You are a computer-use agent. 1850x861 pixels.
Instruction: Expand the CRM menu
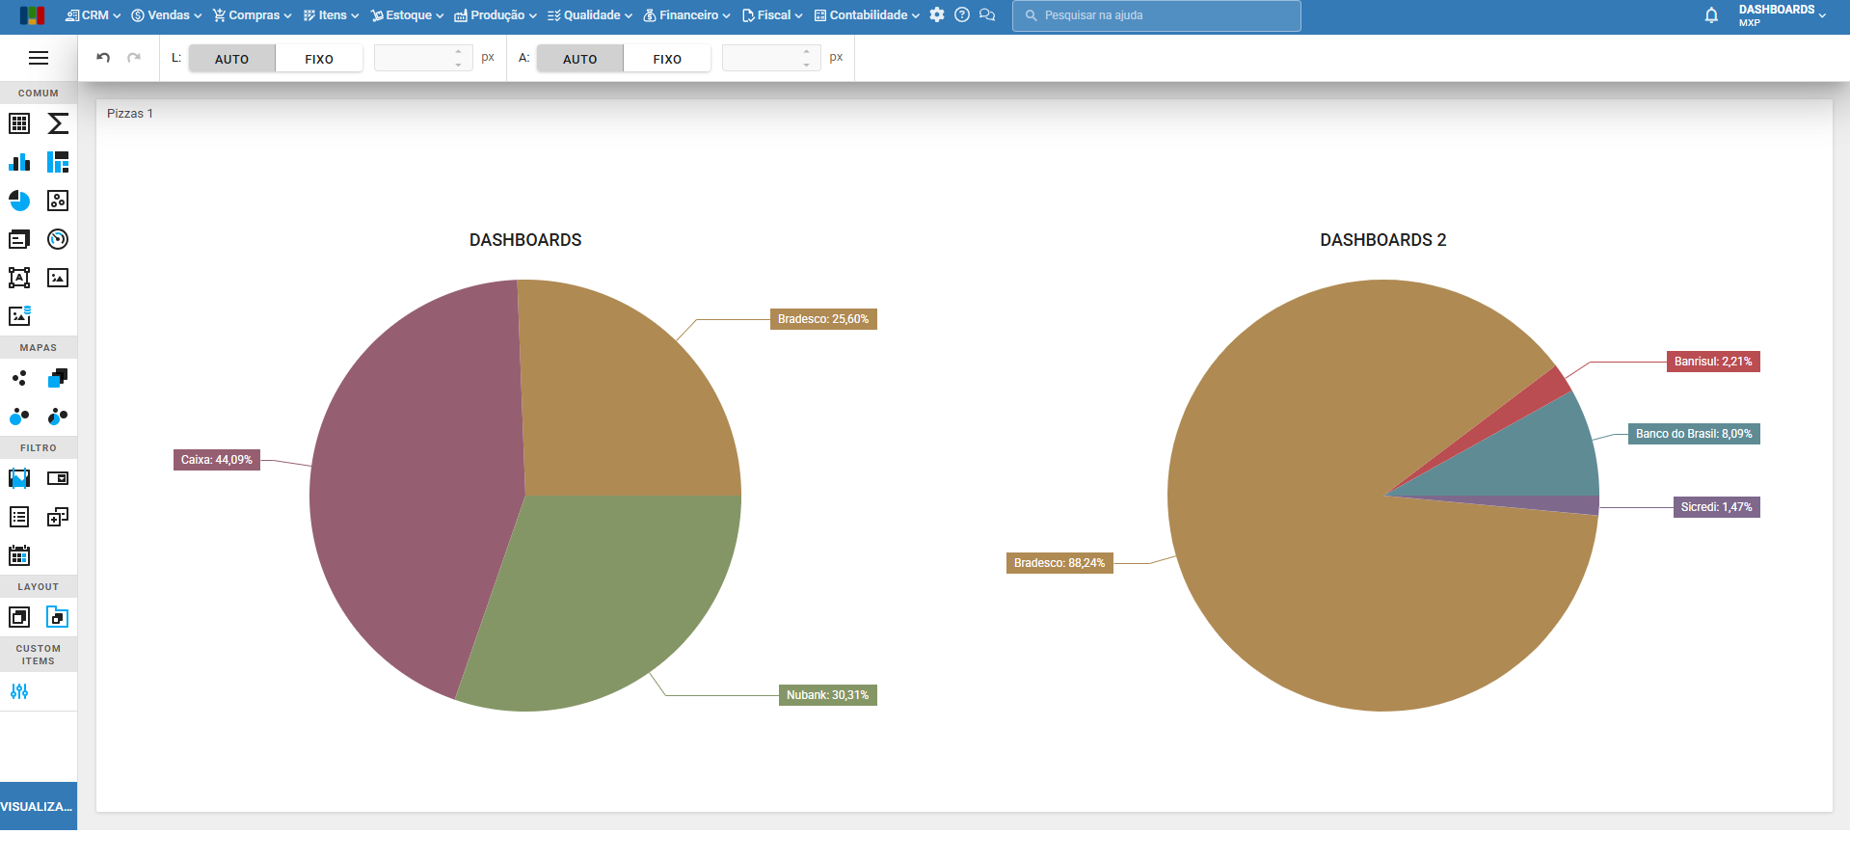coord(93,15)
